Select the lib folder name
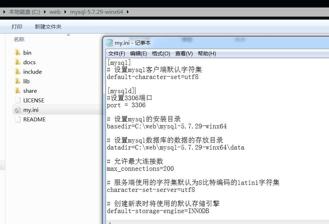Viewport: 329px width, 224px height. click(x=26, y=81)
